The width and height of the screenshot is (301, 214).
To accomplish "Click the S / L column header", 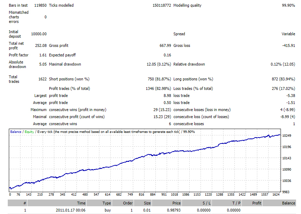I will tap(196, 203).
